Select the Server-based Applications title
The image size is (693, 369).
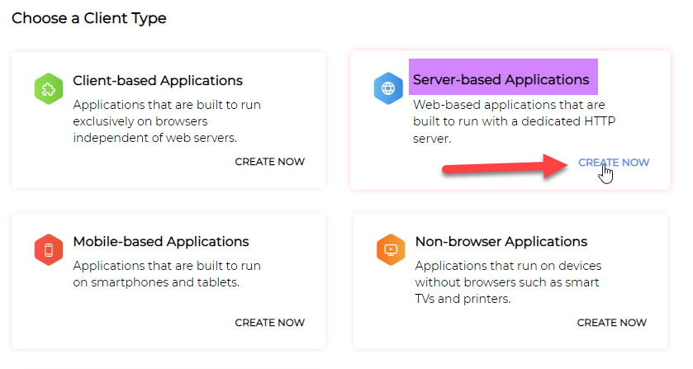501,79
